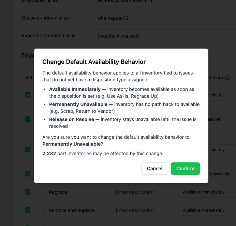
Task: Cancel the availability behavior dialog
Action: coord(154,169)
